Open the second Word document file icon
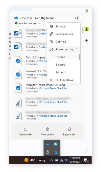The width and height of the screenshot is (101, 172). 18,47
